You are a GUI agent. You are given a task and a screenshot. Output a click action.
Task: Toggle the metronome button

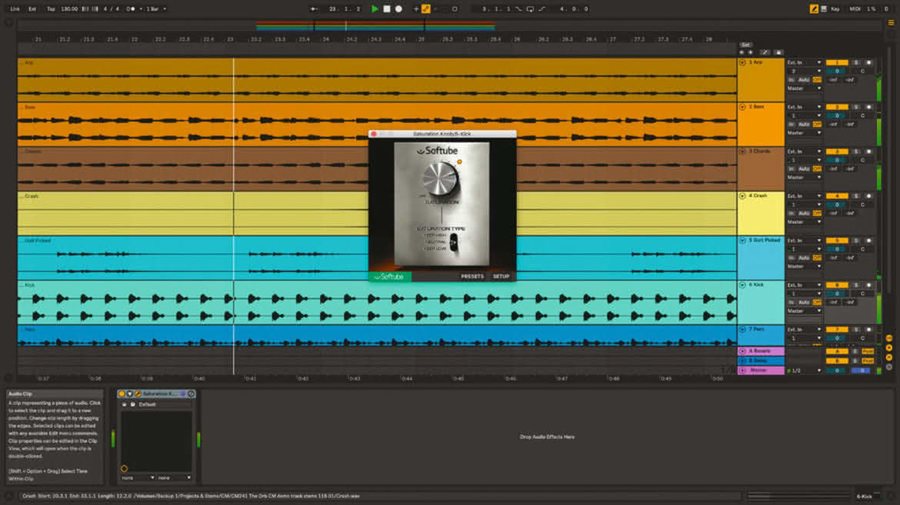[132, 8]
